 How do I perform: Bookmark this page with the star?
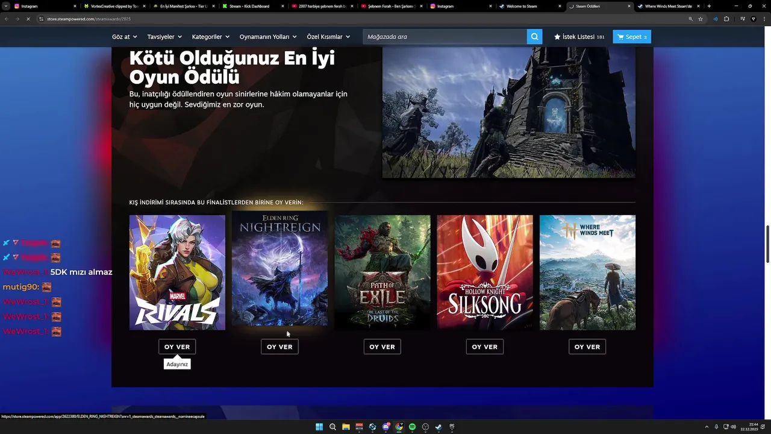point(701,19)
